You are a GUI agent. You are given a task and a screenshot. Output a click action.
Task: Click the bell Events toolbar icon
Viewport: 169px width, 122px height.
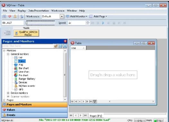[x=15, y=16]
